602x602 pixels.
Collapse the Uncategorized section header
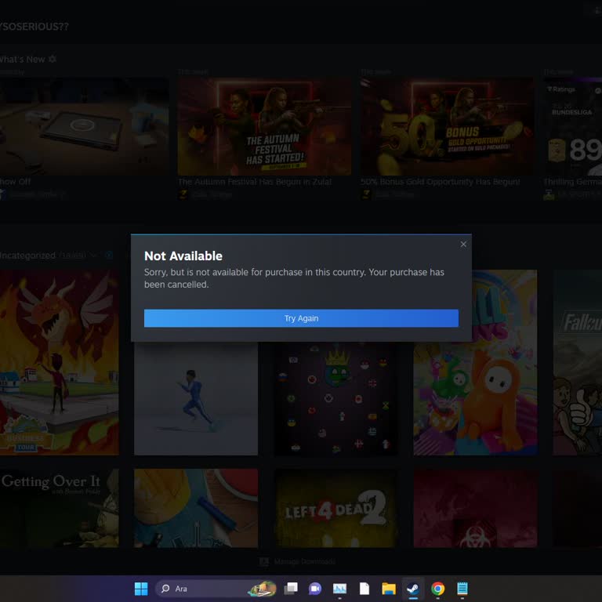[x=95, y=255]
